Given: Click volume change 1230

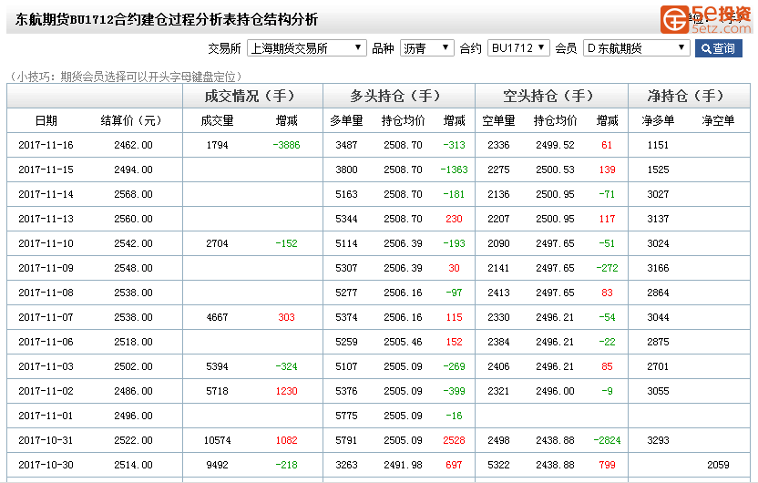Looking at the screenshot, I should (x=286, y=392).
